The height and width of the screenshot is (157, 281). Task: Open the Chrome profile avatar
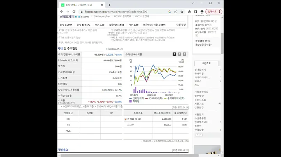click(x=202, y=12)
